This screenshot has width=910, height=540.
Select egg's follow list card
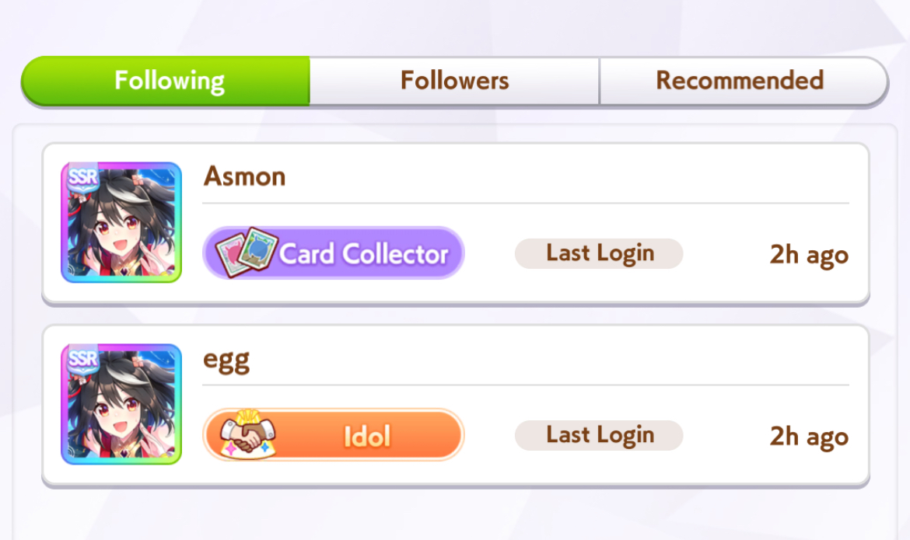point(456,406)
